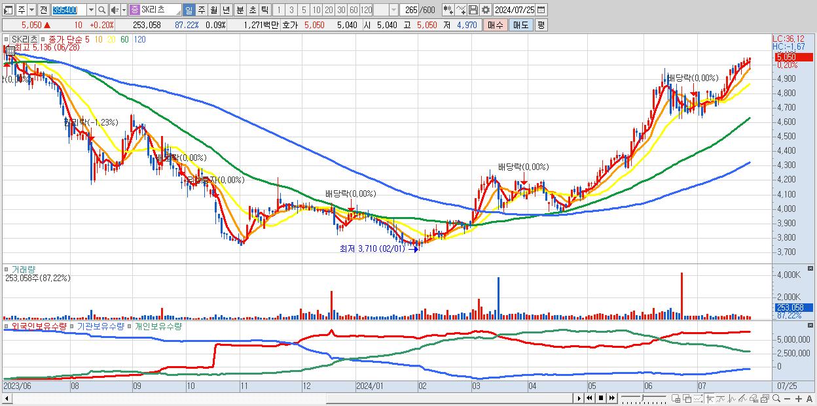Click the speaker sound icon
817x406 pixels.
[x=115, y=10]
